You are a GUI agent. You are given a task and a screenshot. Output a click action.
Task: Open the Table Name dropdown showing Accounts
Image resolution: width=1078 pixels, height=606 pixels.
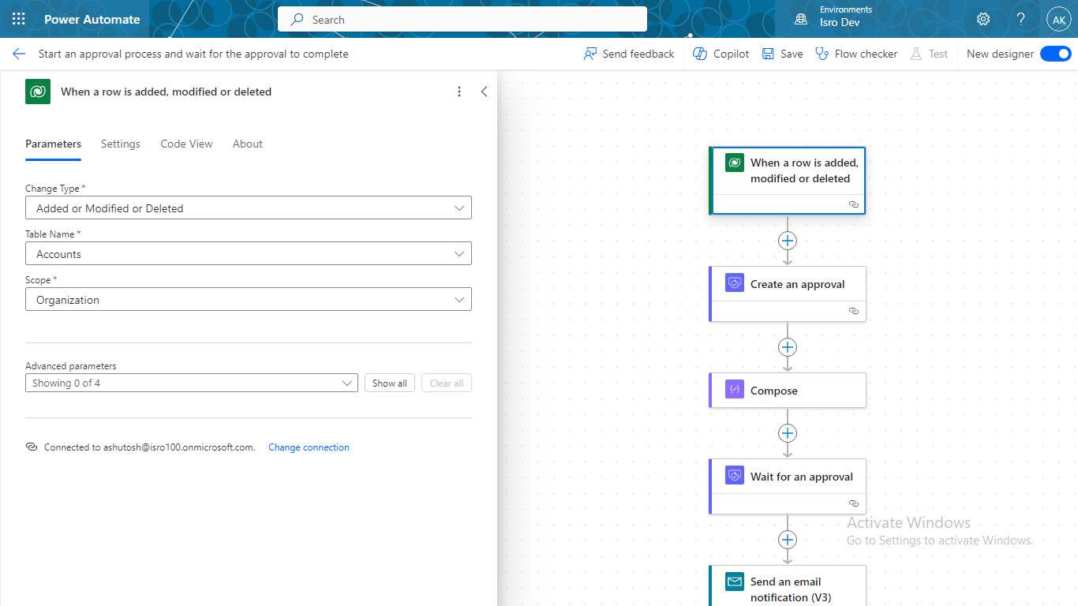(249, 254)
